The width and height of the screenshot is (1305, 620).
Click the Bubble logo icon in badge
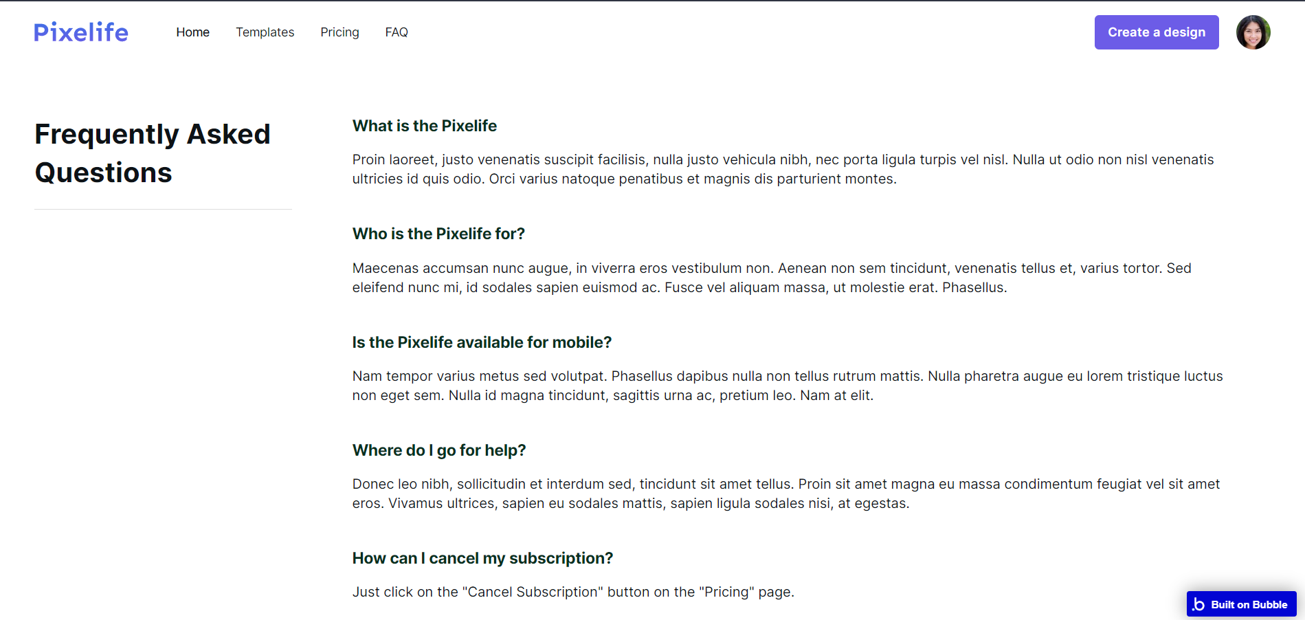[1198, 604]
